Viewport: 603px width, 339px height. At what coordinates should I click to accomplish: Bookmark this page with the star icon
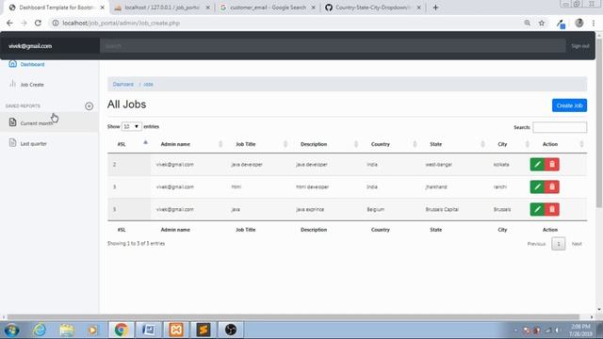[542, 23]
